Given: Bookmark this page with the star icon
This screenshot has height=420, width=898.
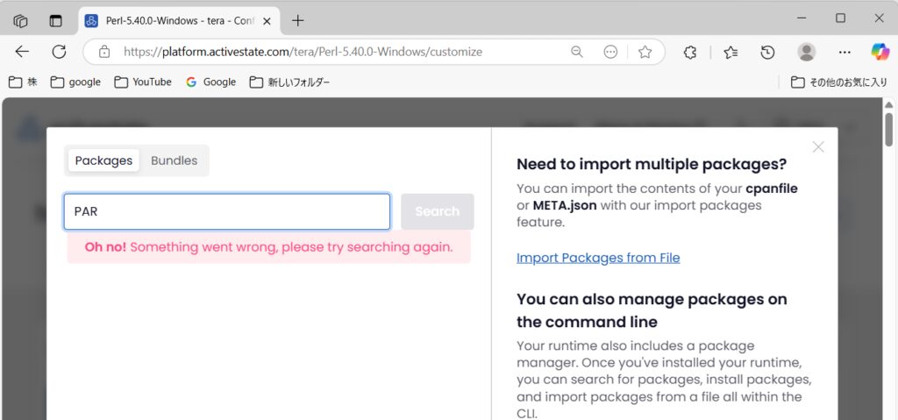Looking at the screenshot, I should (645, 52).
